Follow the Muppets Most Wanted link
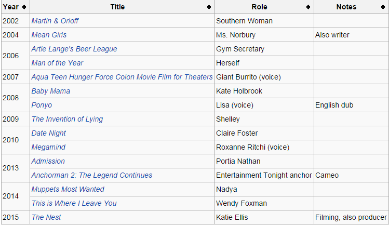This screenshot has height=225, width=389. (68, 189)
